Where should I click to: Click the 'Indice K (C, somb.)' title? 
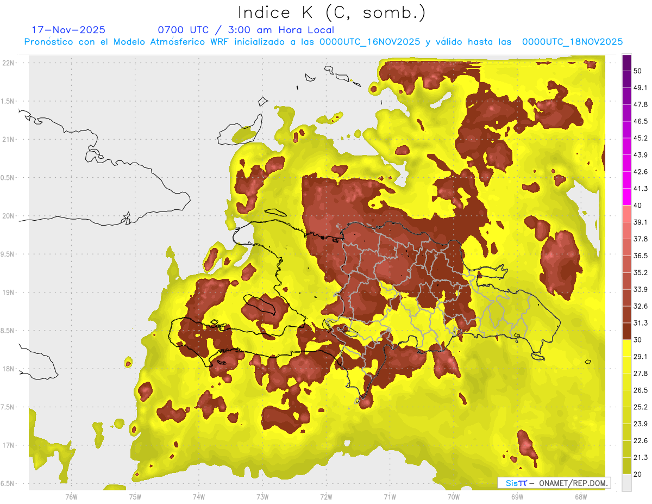pyautogui.click(x=332, y=13)
